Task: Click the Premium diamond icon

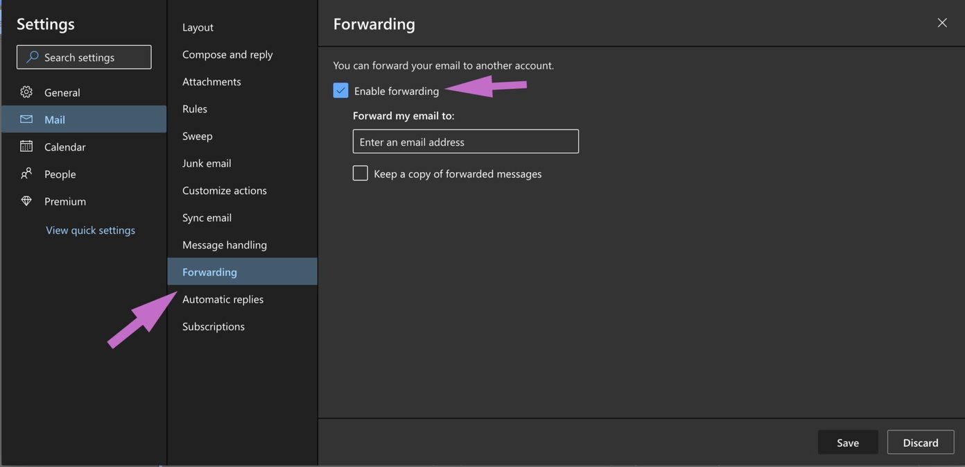Action: 26,201
